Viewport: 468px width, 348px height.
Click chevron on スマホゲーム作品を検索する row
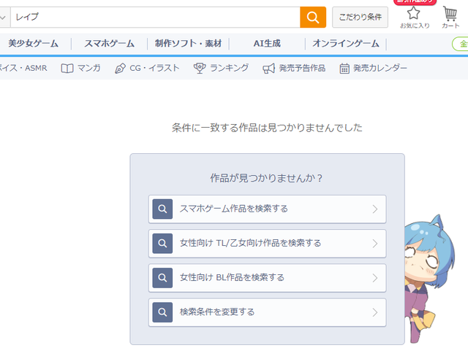pos(375,209)
